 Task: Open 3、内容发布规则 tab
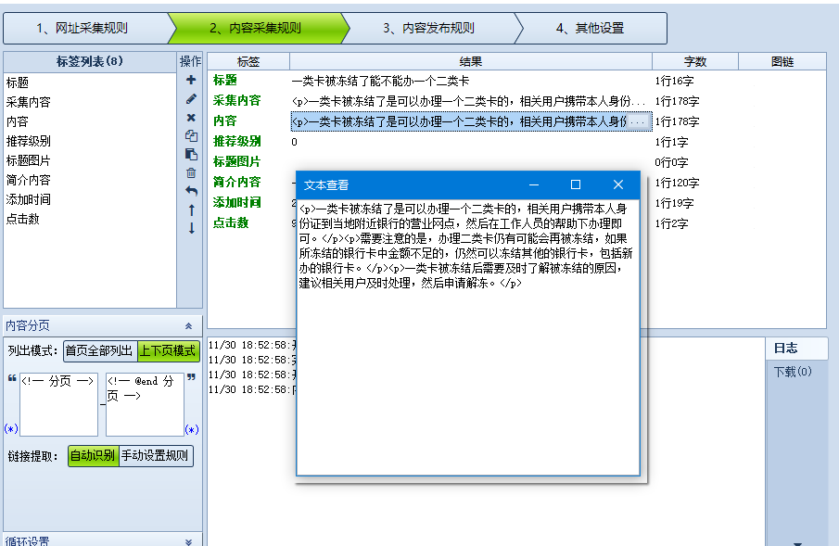428,28
